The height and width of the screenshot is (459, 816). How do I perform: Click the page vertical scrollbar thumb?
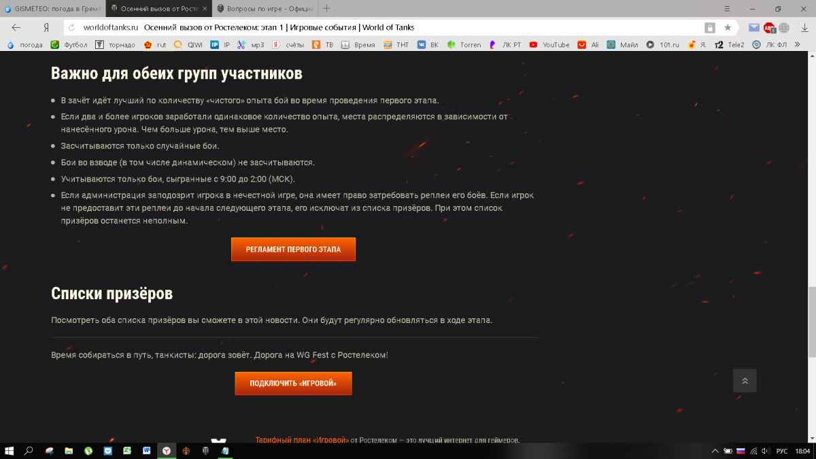click(811, 322)
